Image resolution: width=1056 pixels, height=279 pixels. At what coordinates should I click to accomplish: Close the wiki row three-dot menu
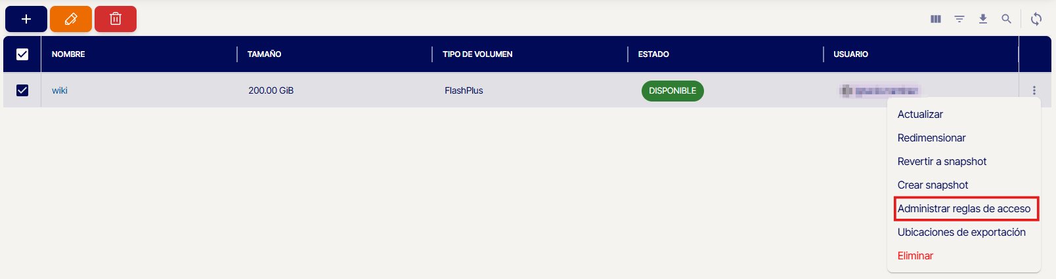click(1034, 90)
